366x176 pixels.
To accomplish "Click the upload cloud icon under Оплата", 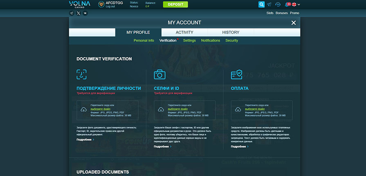I will coord(238,110).
